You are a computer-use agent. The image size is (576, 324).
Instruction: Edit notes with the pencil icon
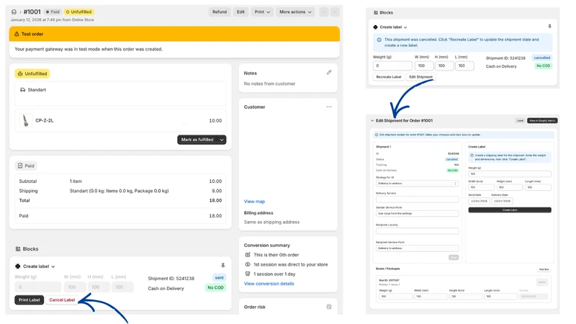[x=329, y=73]
